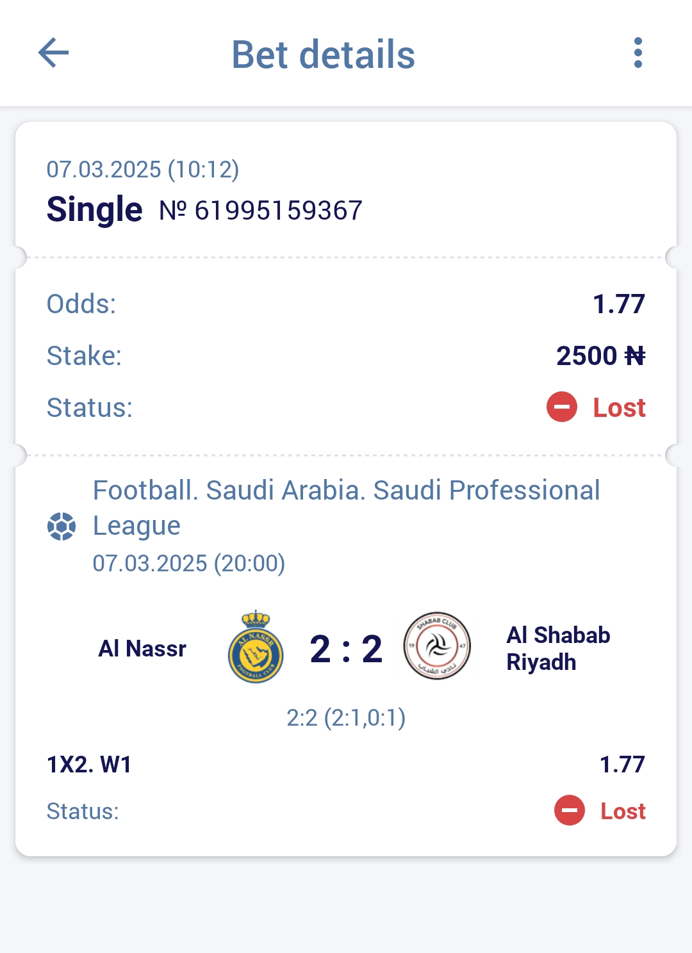The image size is (692, 953).
Task: Tap the Single bet type label
Action: (x=94, y=209)
